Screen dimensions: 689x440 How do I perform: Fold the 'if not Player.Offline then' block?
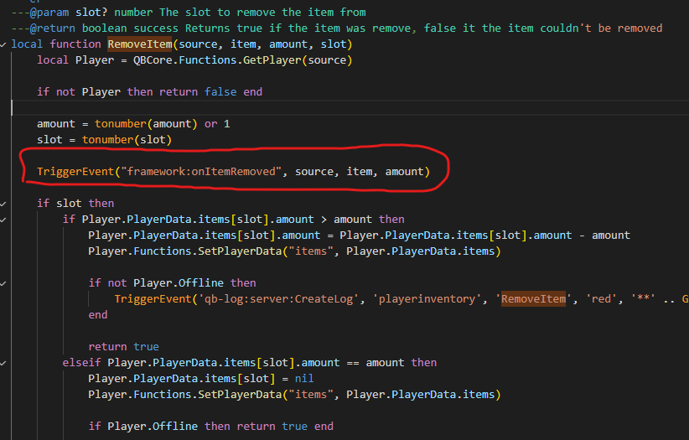pyautogui.click(x=5, y=283)
